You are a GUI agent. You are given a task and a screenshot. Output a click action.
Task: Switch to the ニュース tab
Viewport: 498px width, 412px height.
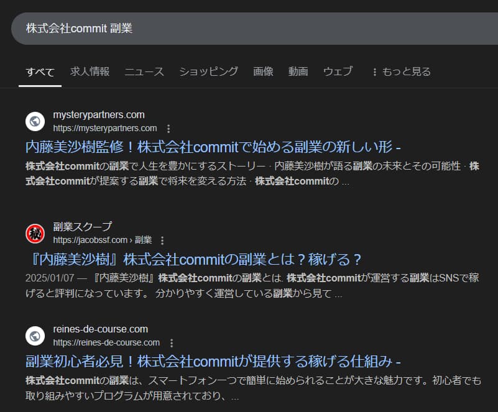tap(144, 71)
